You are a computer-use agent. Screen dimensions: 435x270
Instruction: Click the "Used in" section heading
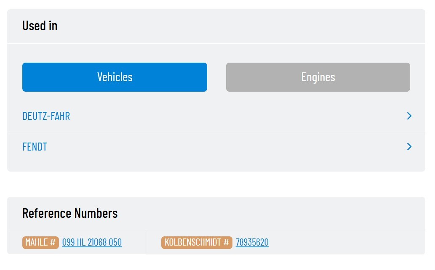[40, 26]
